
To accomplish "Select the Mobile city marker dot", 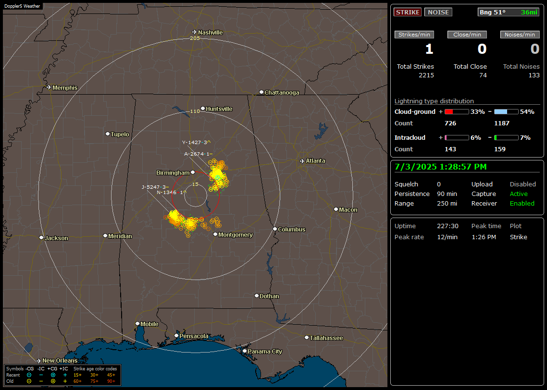I will point(137,323).
